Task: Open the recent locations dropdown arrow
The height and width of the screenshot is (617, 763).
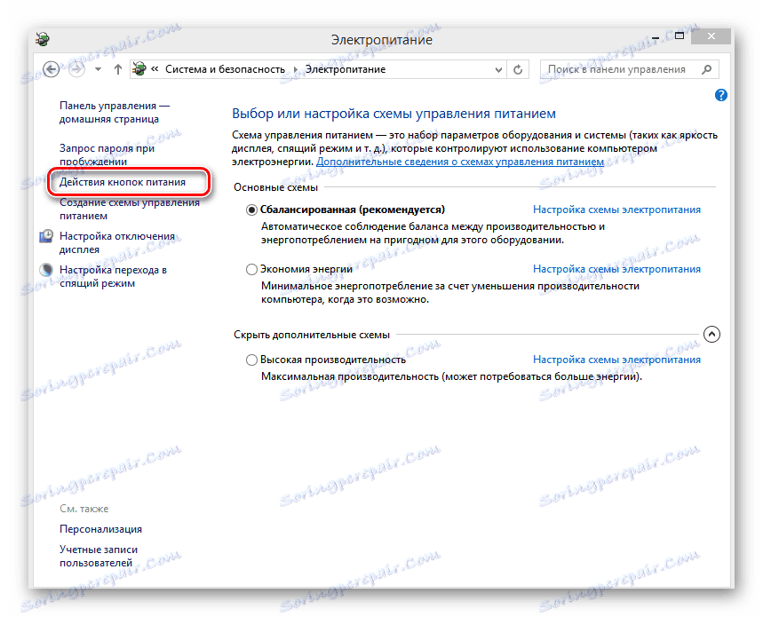Action: (x=99, y=69)
